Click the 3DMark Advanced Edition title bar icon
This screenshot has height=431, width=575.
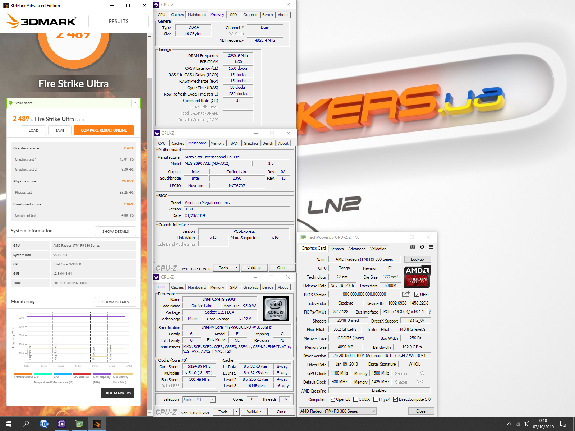pos(6,5)
